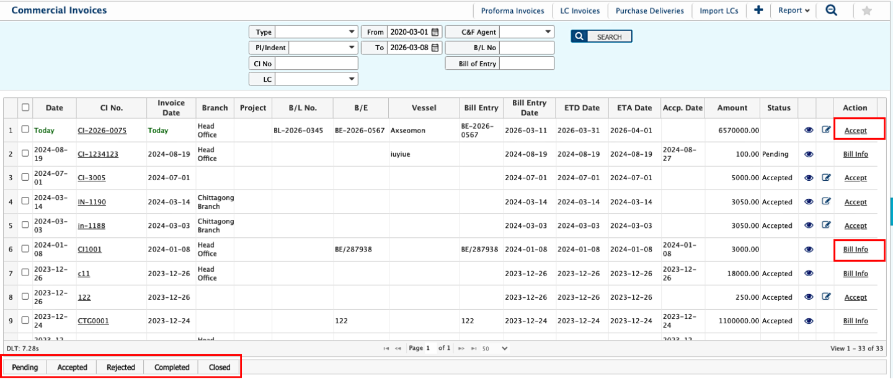The width and height of the screenshot is (893, 392).
Task: Go to next page arrow in pager
Action: (461, 349)
